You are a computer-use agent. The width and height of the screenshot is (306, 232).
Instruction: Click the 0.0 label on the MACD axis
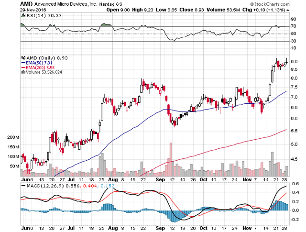295,210
